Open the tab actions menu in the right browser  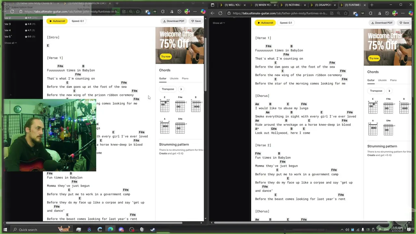(x=213, y=5)
